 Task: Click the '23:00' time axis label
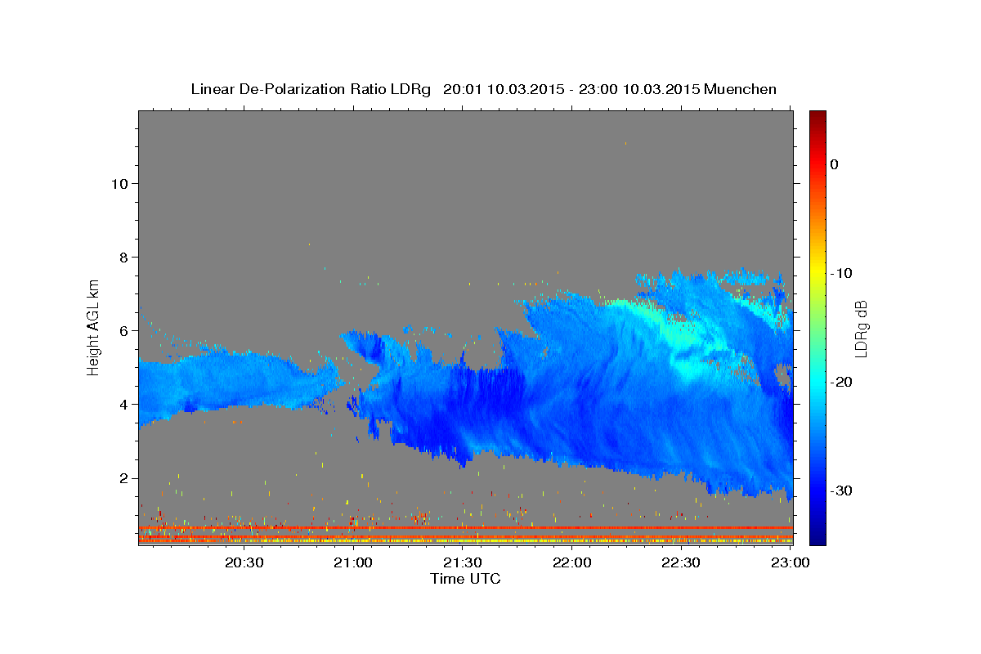click(x=791, y=562)
